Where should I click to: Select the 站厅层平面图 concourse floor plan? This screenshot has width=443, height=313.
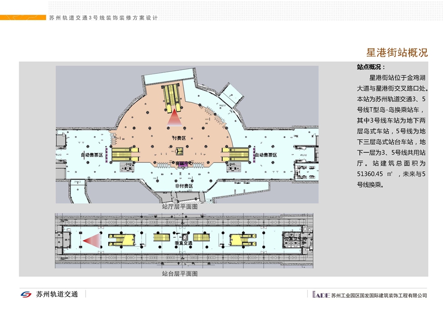[187, 134]
